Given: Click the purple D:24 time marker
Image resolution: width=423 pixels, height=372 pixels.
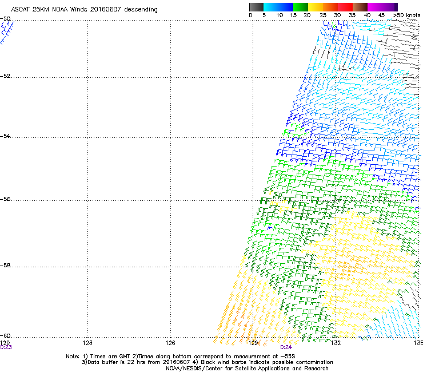Looking at the screenshot, I should [x=286, y=347].
